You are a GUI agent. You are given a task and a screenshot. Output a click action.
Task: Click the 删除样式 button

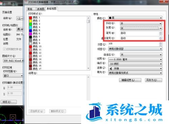click(x=57, y=111)
